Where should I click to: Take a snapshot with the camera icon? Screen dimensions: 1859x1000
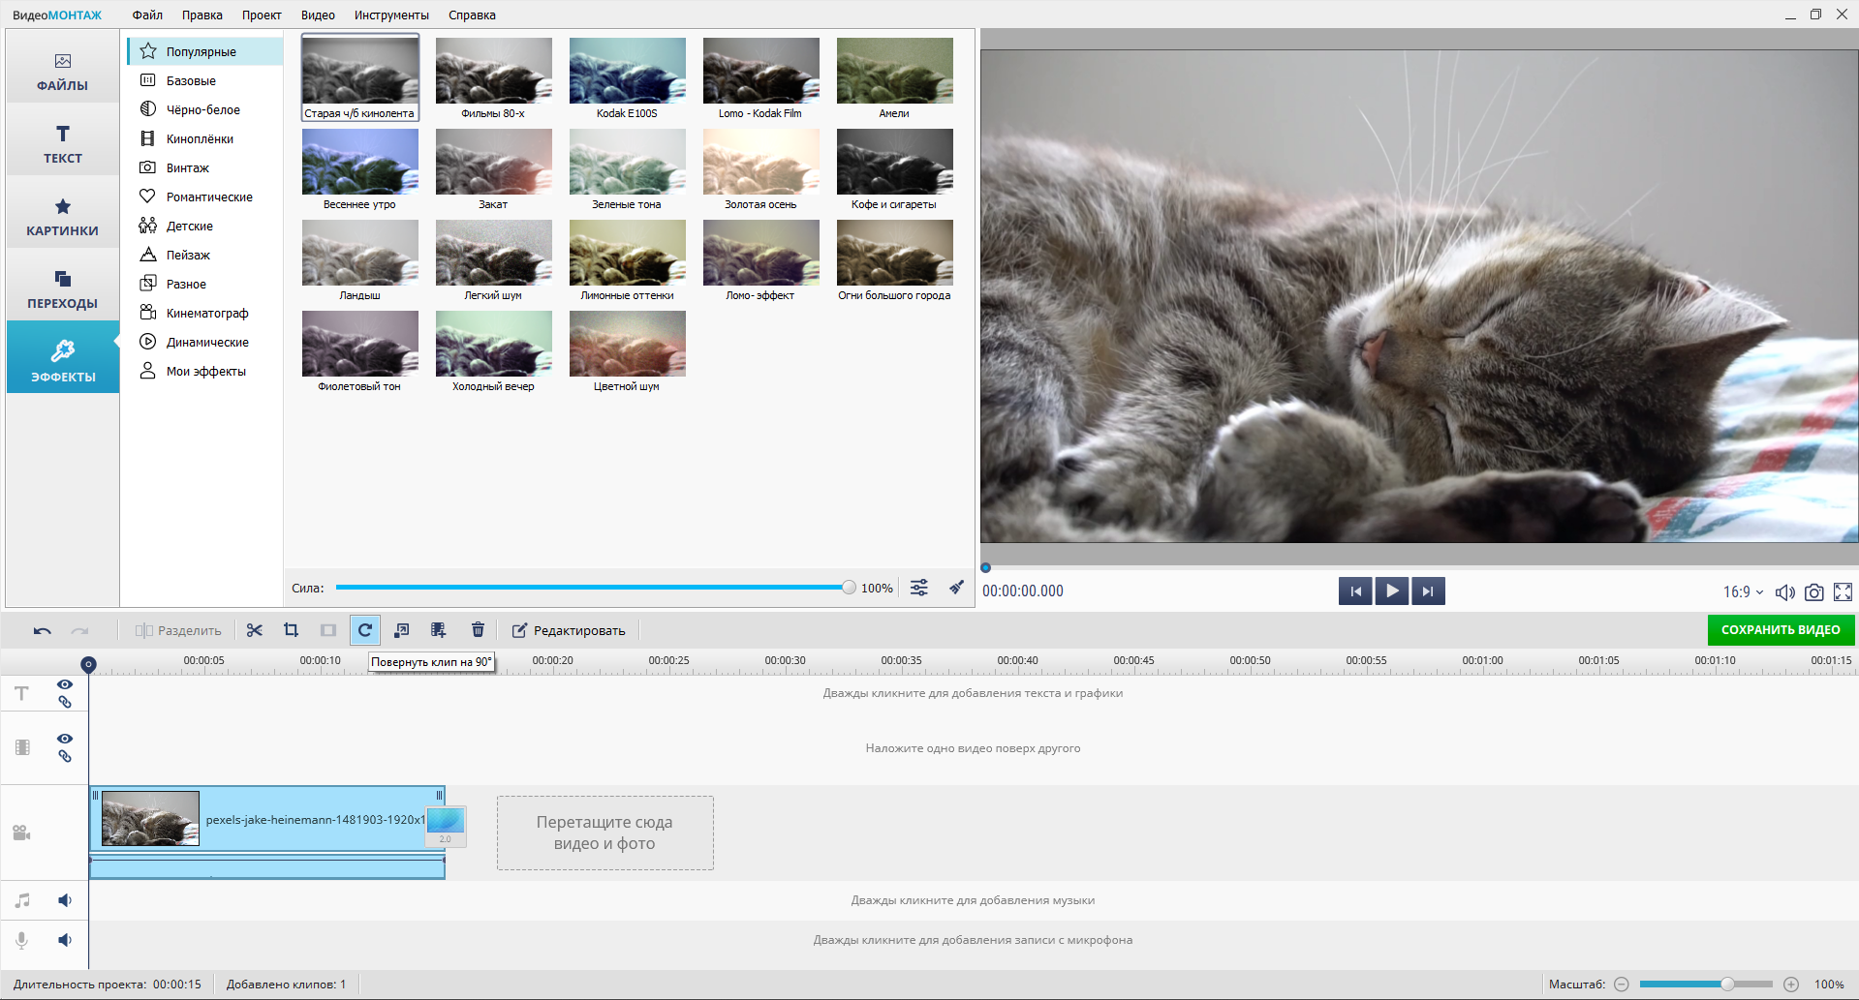tap(1814, 591)
